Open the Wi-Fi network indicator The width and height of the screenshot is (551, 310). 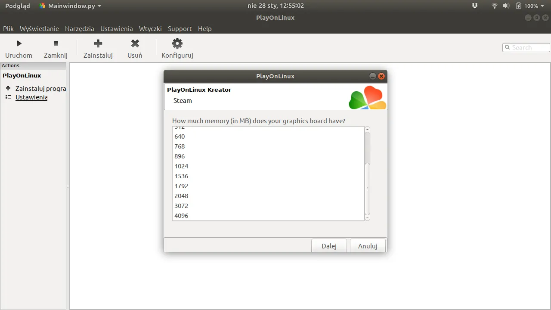(495, 6)
